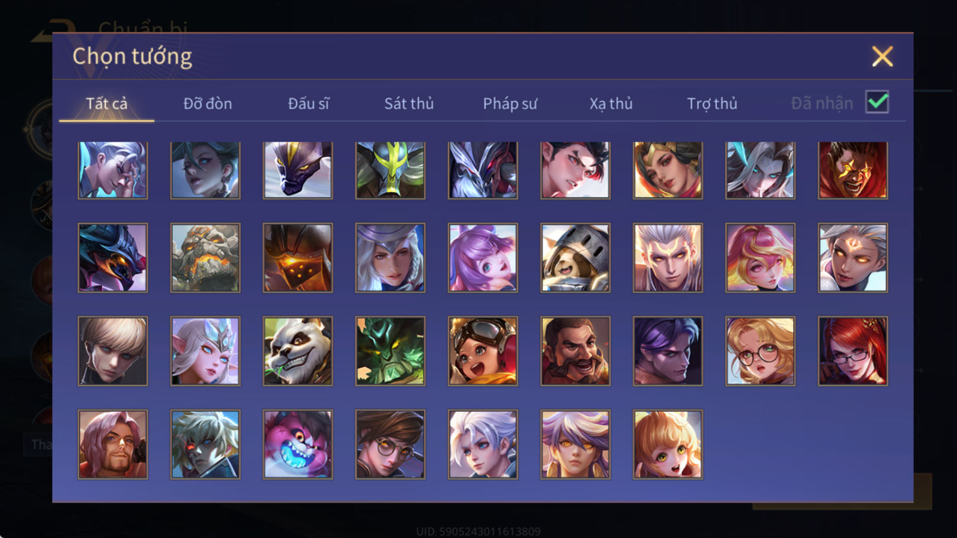Open the Sát thủ tab
This screenshot has height=538, width=957.
(409, 103)
